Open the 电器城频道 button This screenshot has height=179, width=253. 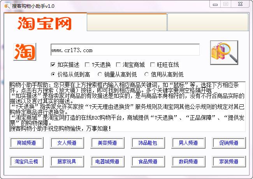[107, 161]
